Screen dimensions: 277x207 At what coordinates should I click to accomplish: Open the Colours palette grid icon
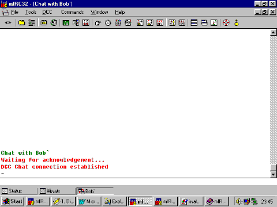pos(118,23)
